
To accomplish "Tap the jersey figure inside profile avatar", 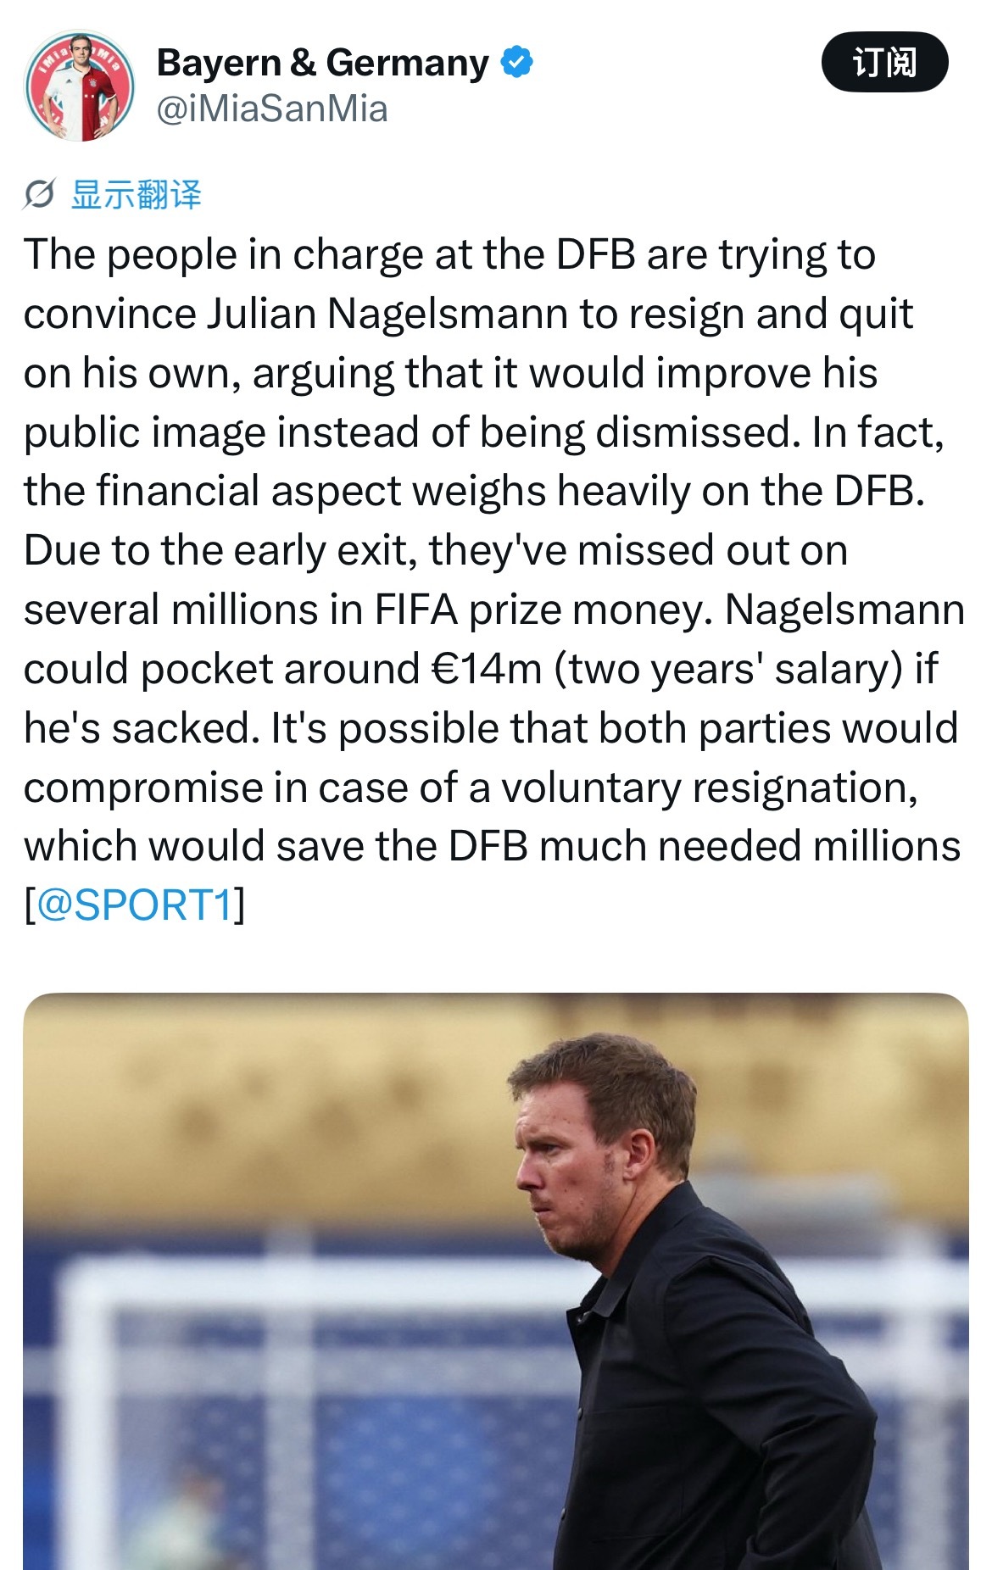I will tap(81, 89).
